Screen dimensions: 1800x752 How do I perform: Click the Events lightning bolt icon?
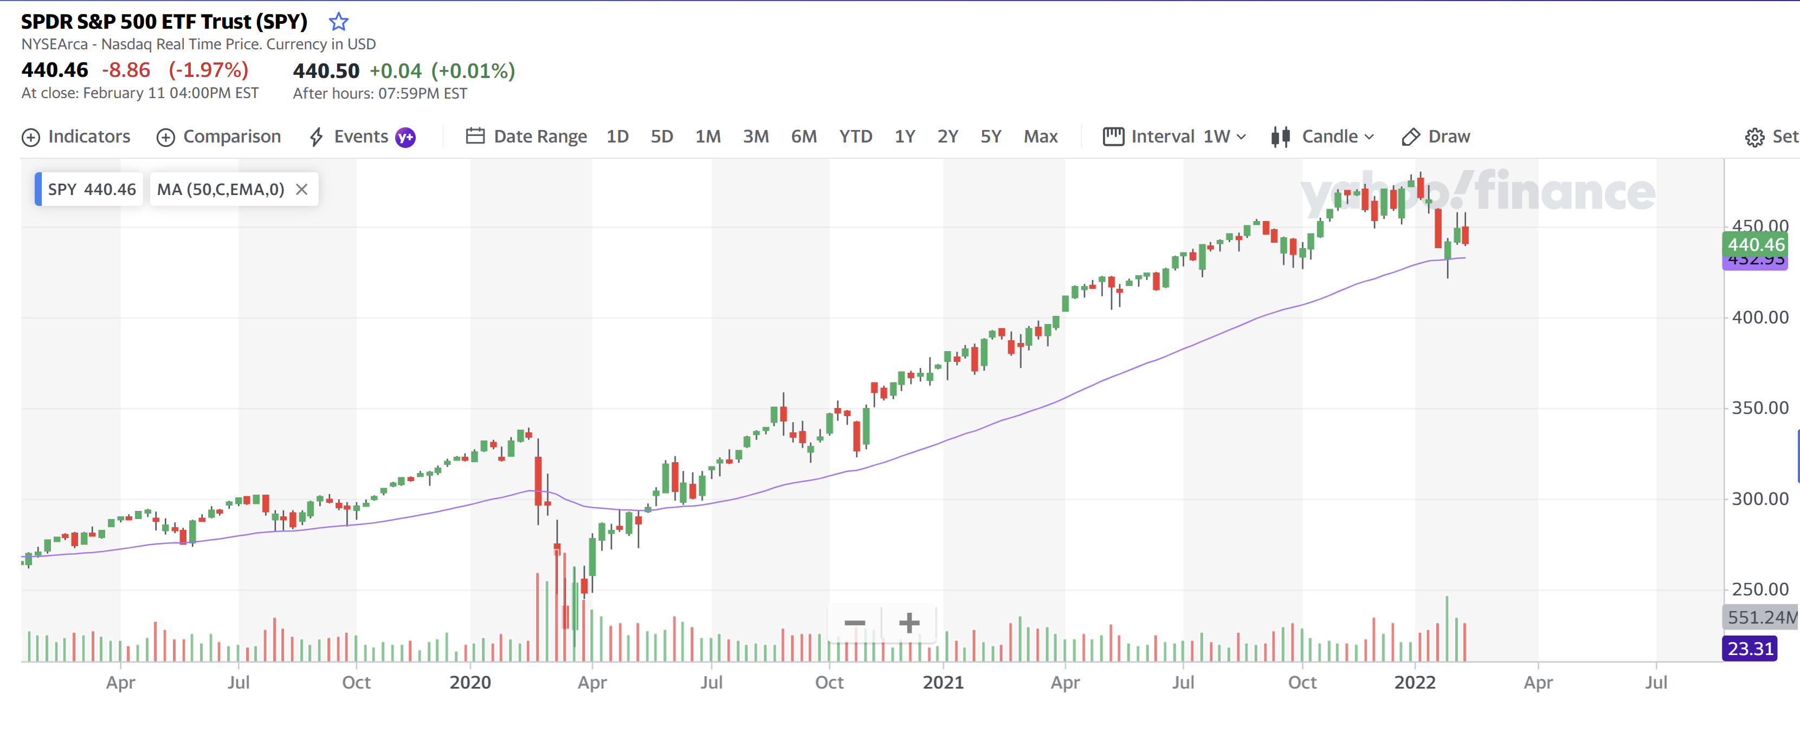tap(317, 137)
